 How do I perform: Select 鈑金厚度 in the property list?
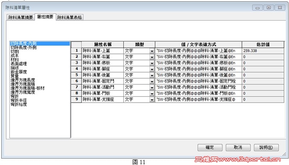point(18,72)
